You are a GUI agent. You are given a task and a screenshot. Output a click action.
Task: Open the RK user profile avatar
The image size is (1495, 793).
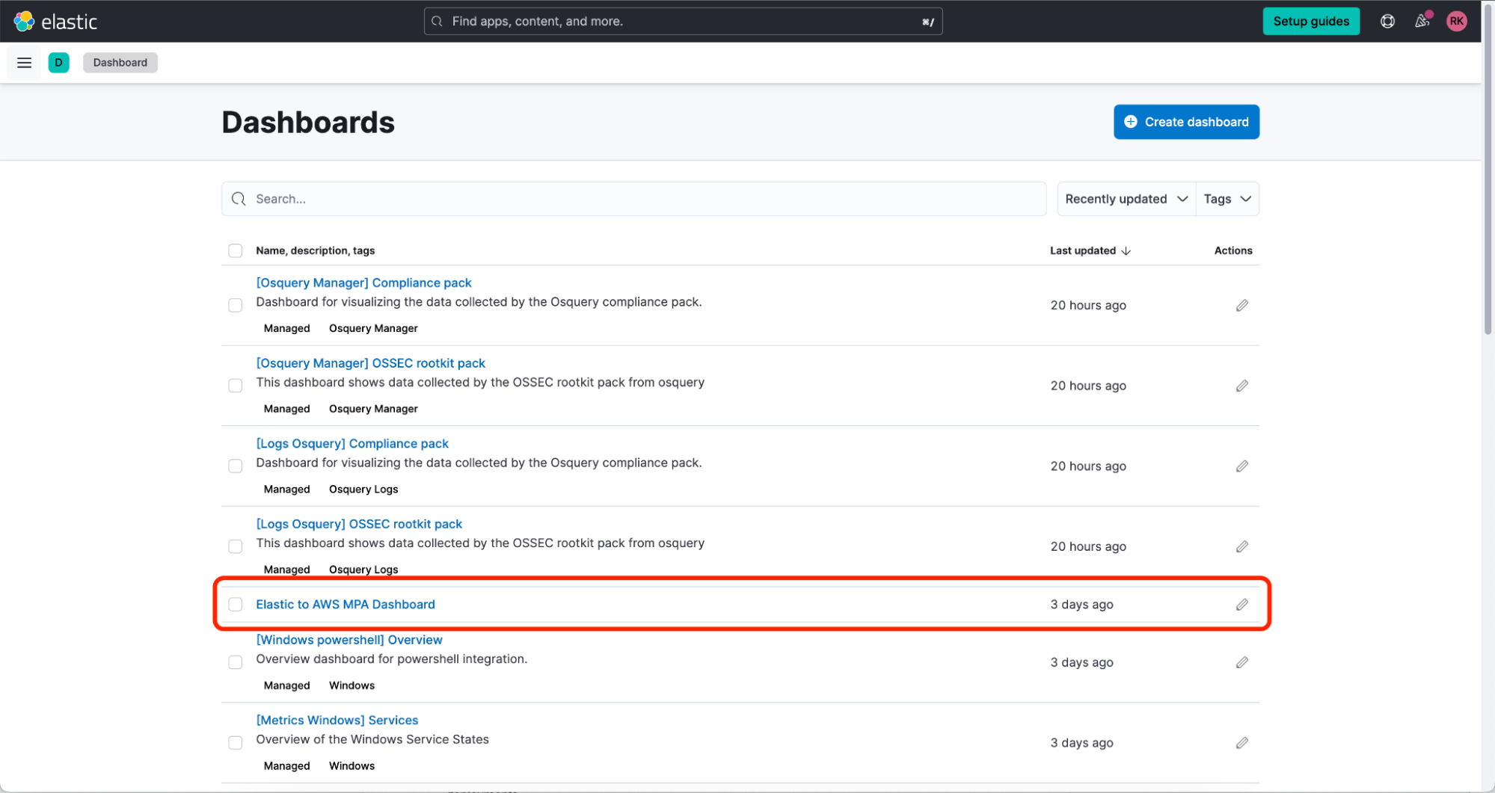(x=1456, y=21)
